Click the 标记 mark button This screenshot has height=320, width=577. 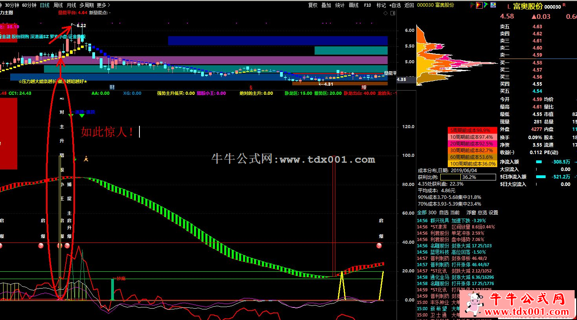coord(381,5)
